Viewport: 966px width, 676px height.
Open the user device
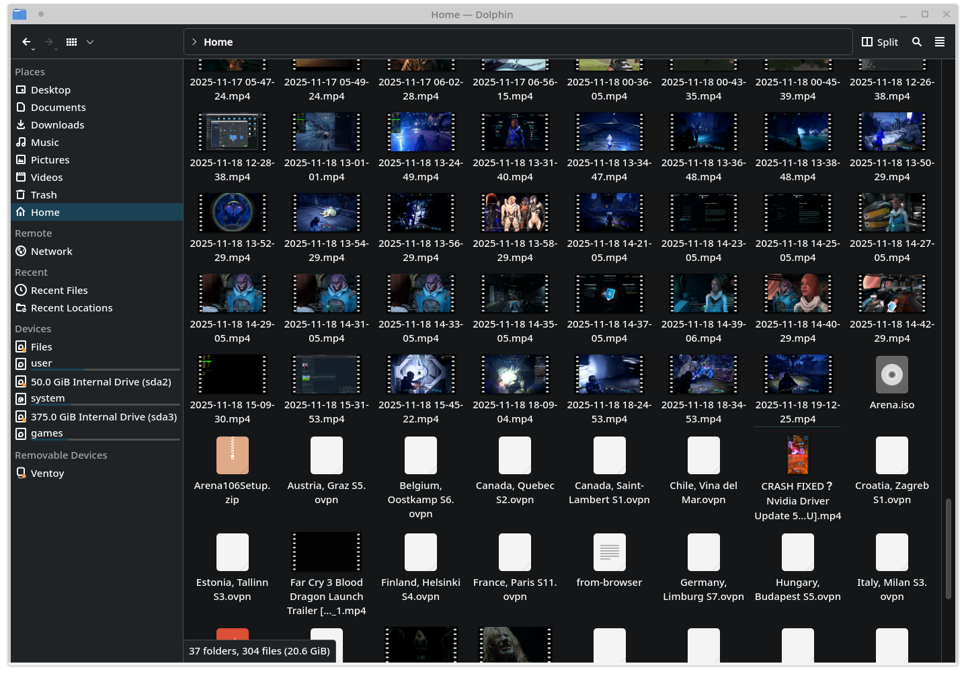[97, 364]
